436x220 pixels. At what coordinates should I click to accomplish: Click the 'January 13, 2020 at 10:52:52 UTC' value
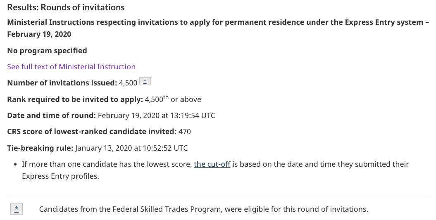(x=131, y=148)
